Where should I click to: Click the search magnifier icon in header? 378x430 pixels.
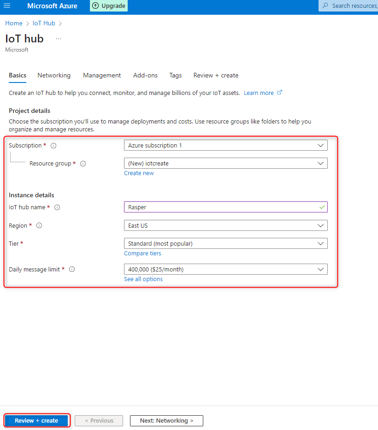pyautogui.click(x=325, y=6)
